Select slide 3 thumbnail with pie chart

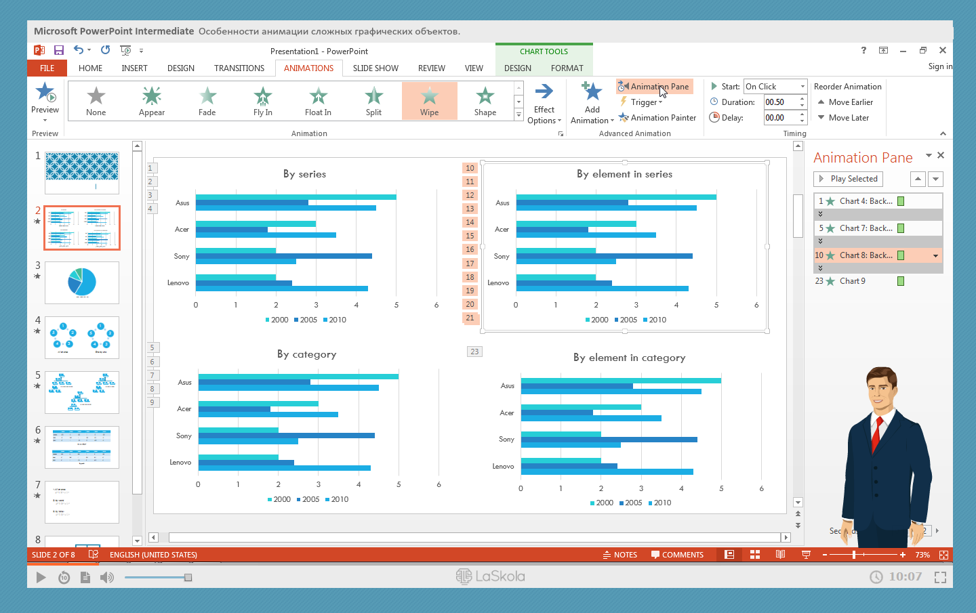click(82, 282)
